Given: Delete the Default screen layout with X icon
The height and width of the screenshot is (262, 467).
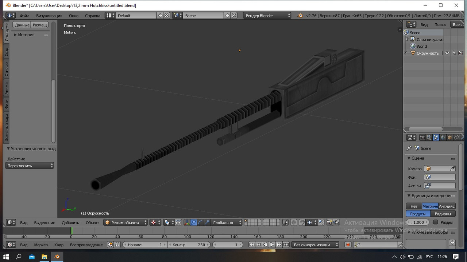Looking at the screenshot, I should point(166,16).
